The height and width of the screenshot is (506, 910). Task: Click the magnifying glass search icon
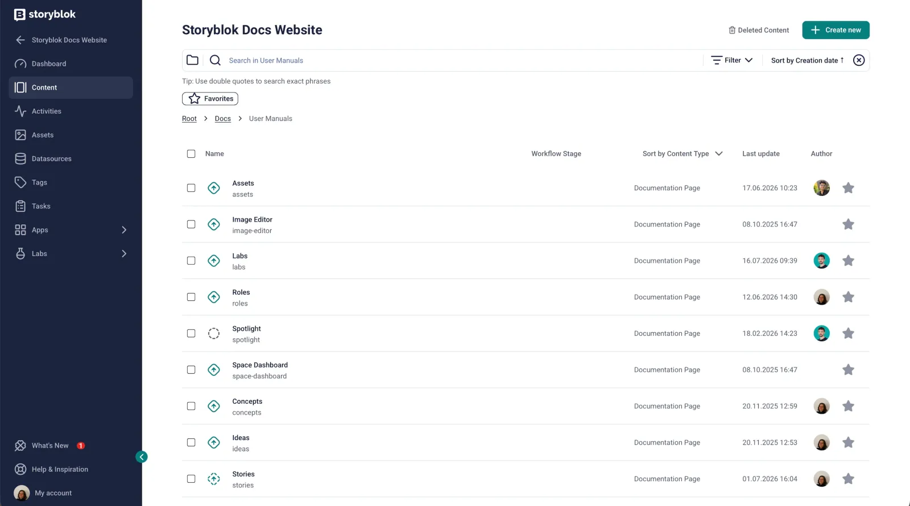pos(215,60)
